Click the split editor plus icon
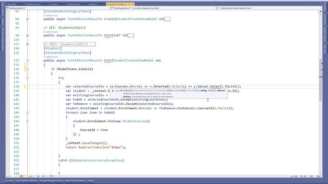Screen dimensions: 328x184 320,12
